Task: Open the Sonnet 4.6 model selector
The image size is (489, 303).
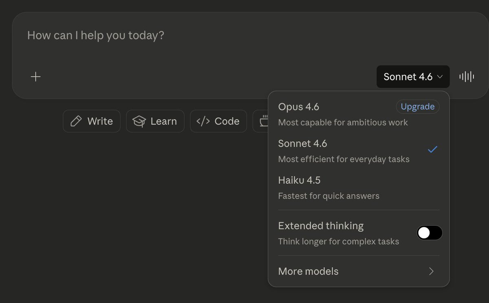Action: point(413,77)
